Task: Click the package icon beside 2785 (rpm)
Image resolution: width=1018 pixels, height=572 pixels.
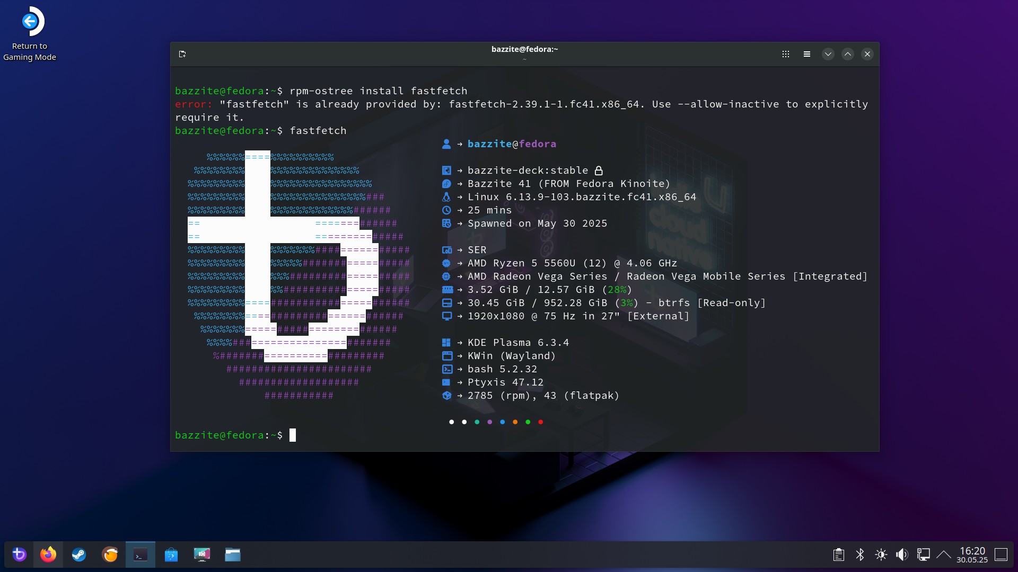Action: click(446, 396)
